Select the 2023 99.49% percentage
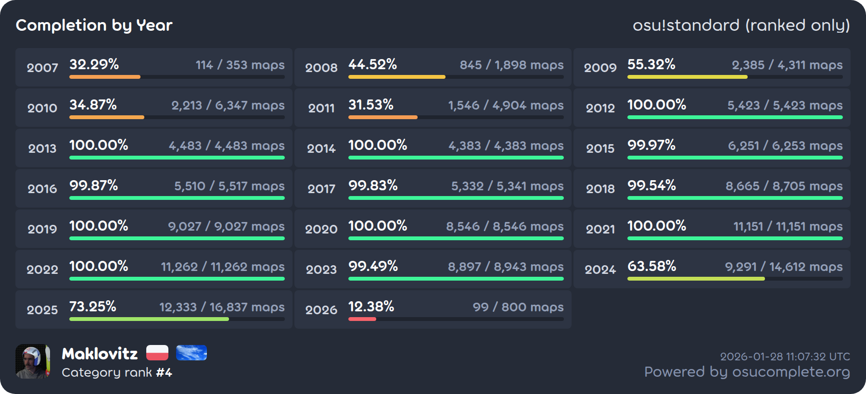The height and width of the screenshot is (394, 866). coord(373,266)
